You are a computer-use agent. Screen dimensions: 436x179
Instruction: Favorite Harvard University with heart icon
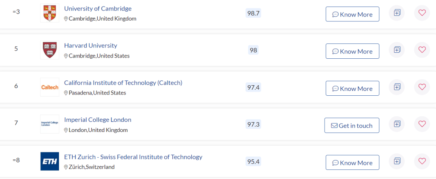422,50
